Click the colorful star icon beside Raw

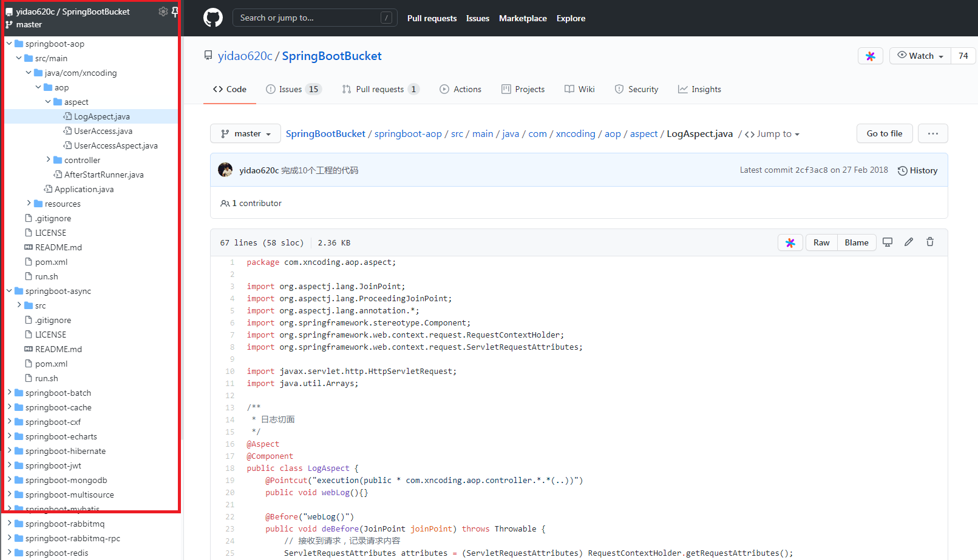(x=790, y=242)
